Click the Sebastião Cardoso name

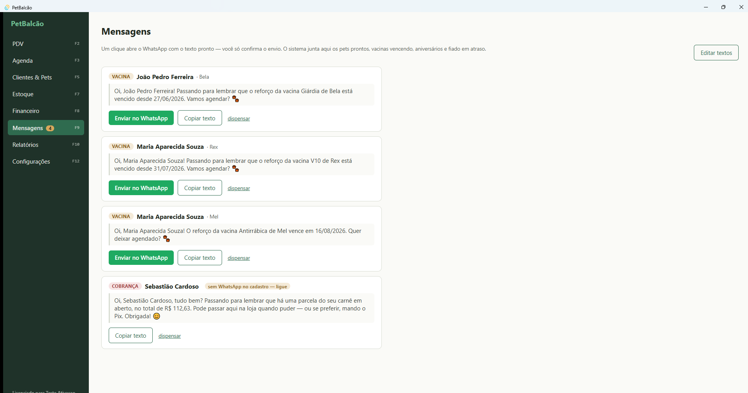(172, 286)
